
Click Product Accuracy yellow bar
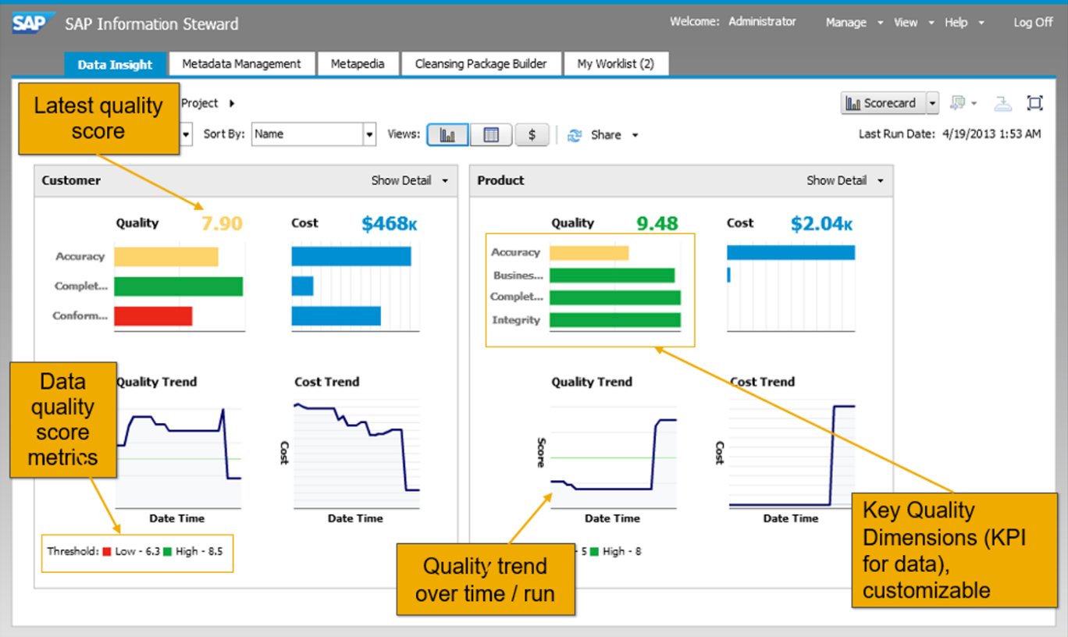(589, 253)
